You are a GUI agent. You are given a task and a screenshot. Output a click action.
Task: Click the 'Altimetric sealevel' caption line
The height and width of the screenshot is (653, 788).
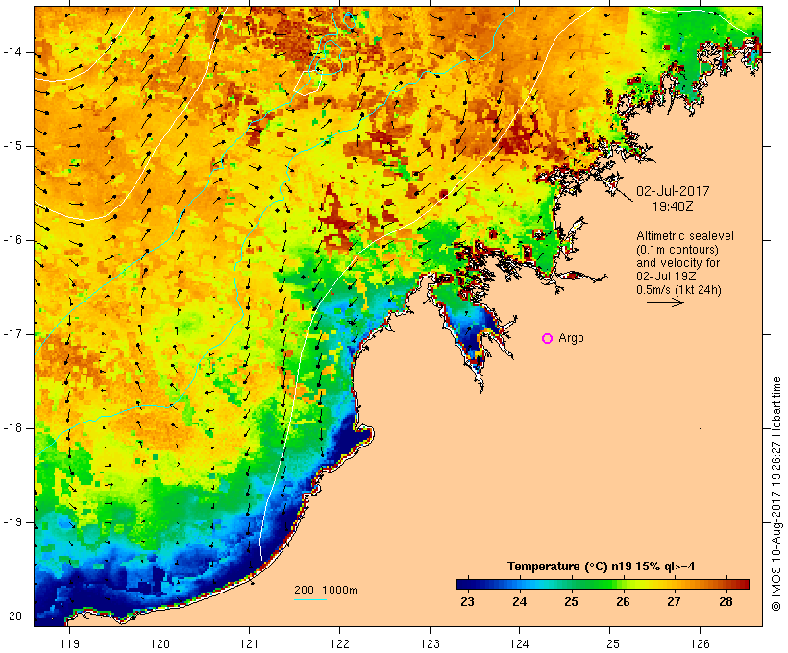click(685, 236)
